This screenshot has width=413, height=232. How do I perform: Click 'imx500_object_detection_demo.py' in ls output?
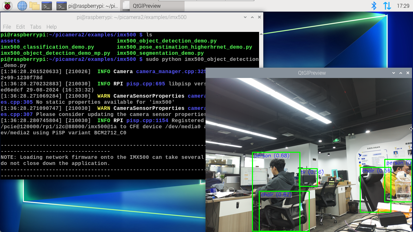tap(167, 41)
